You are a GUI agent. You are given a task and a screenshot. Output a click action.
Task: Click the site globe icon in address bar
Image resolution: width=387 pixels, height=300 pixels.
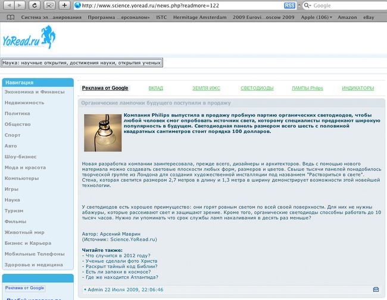tap(78, 5)
